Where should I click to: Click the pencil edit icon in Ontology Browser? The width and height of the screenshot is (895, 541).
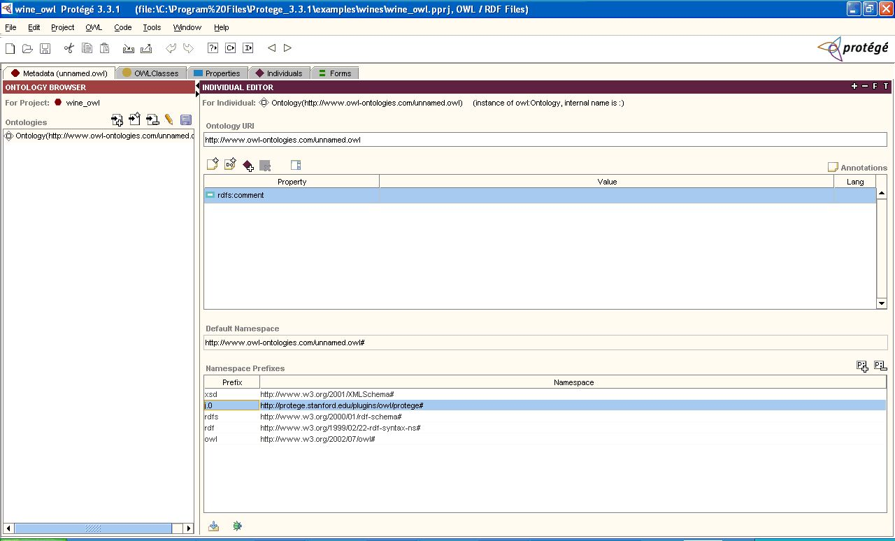[x=169, y=120]
